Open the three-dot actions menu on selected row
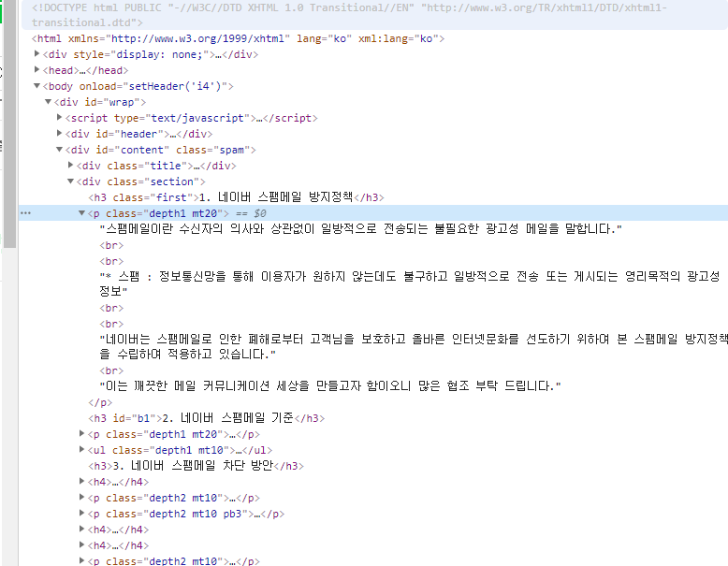Screen dimensions: 728x566 tap(25, 213)
